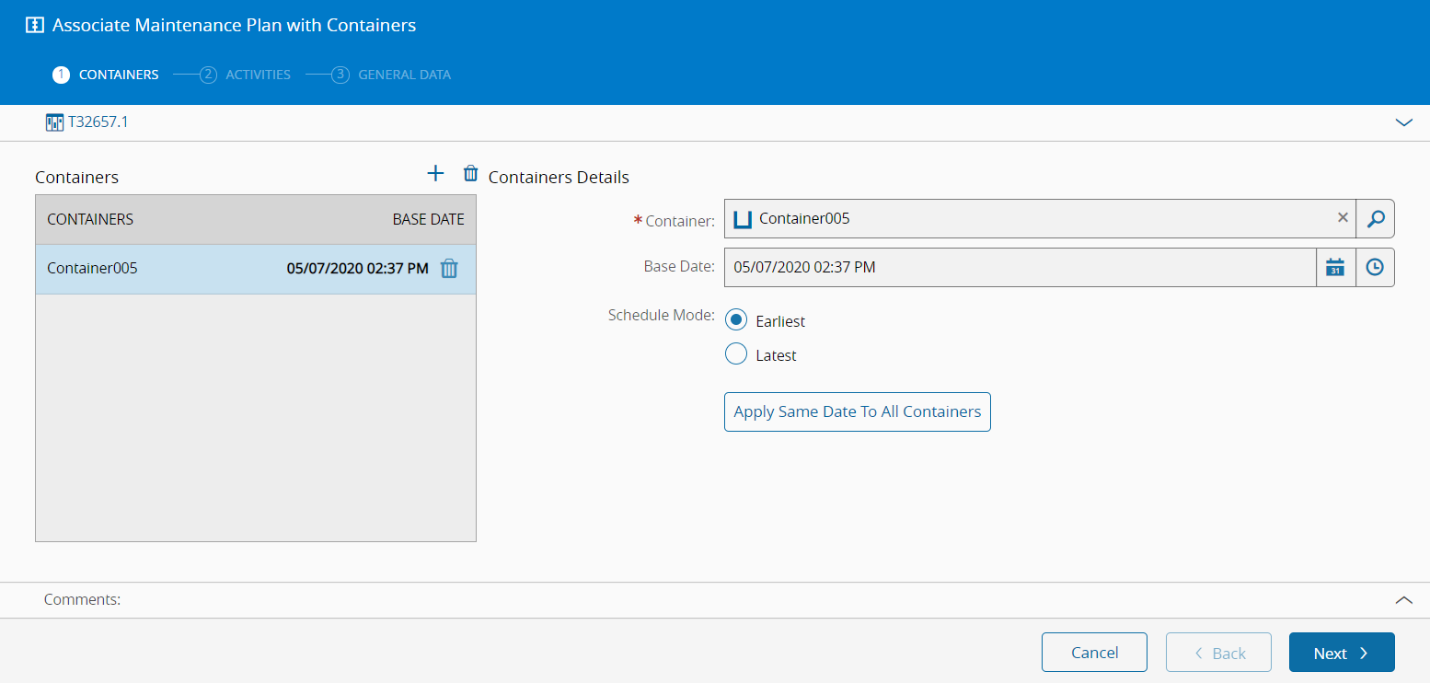Select the Latest schedule mode

click(x=736, y=354)
